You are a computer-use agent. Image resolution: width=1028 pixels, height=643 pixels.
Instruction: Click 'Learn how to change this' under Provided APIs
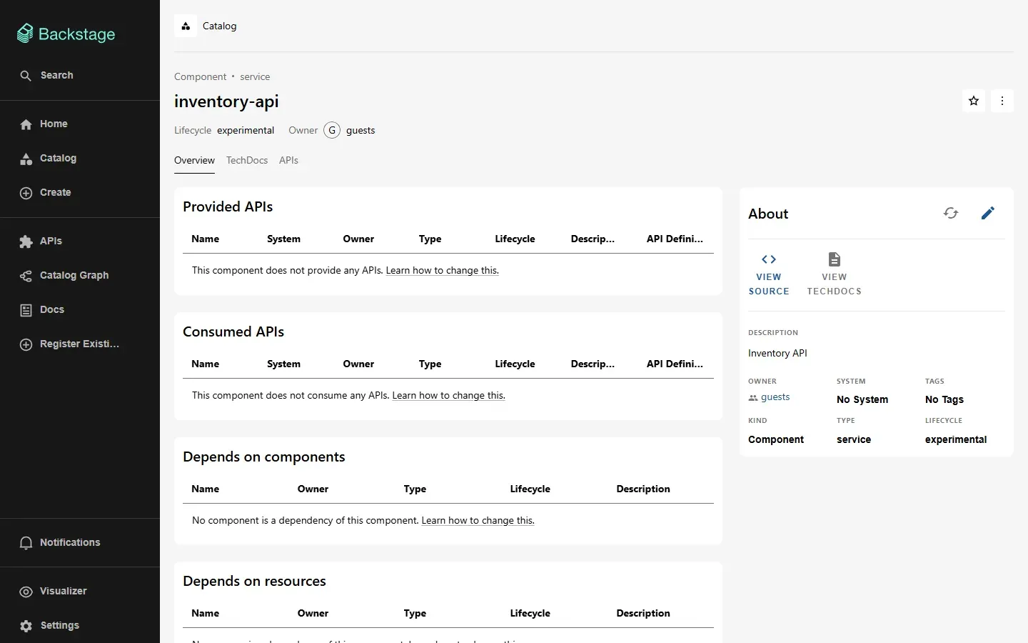pos(442,270)
